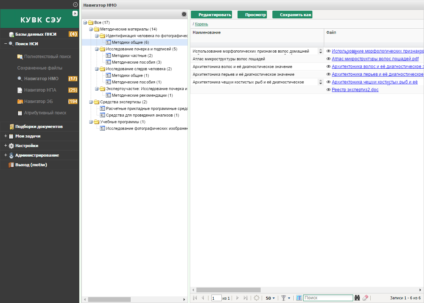This screenshot has height=303, width=424.
Task: Open Подборки документов menu item
Action: click(39, 126)
